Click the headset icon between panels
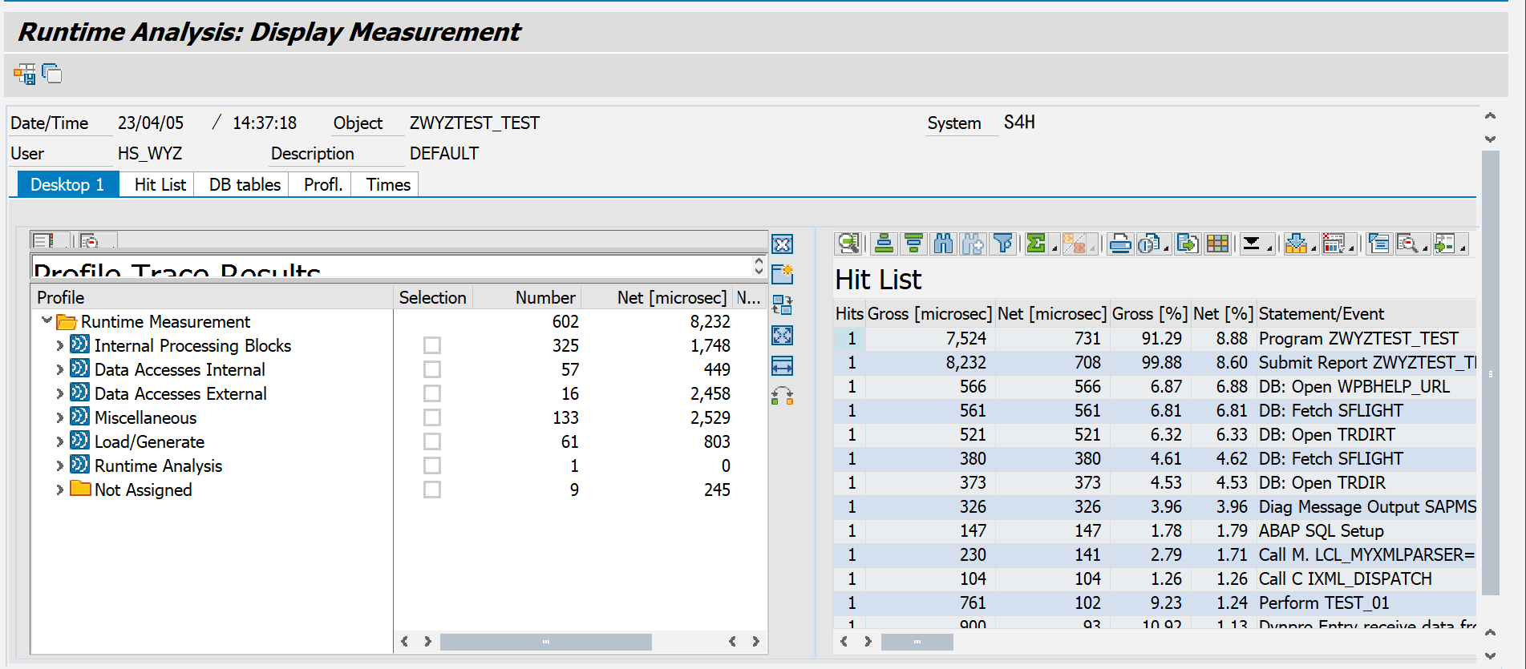The width and height of the screenshot is (1526, 669). 782,396
